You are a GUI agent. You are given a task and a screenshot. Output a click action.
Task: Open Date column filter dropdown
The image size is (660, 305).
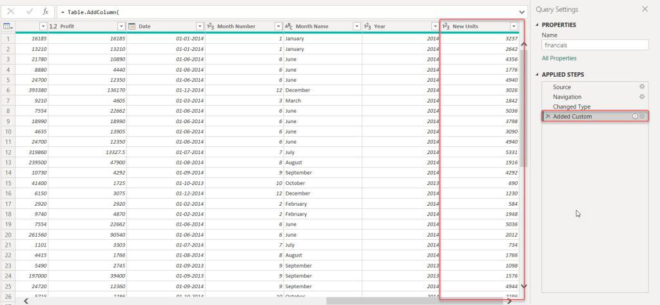tap(200, 26)
